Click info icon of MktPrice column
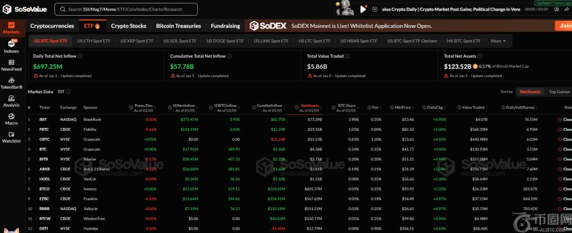Image resolution: width=572 pixels, height=233 pixels. pos(392,108)
